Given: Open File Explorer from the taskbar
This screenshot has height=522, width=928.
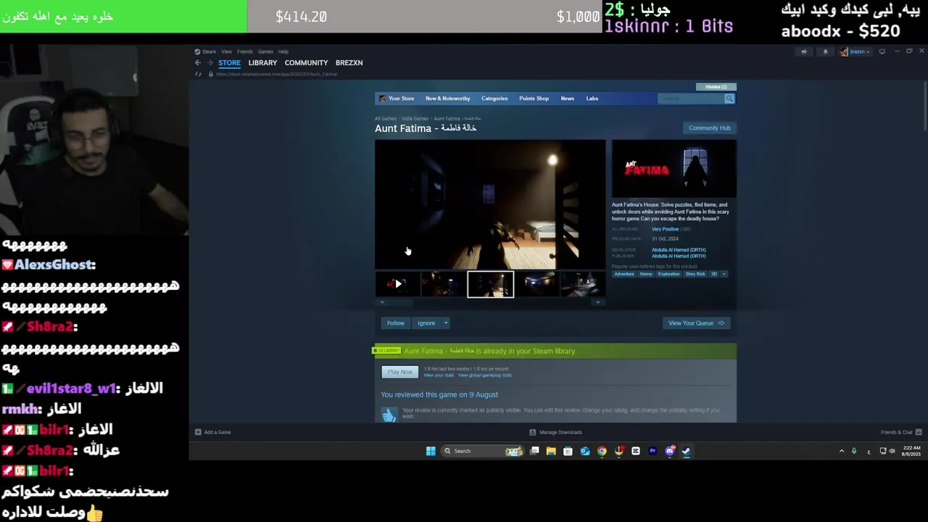Looking at the screenshot, I should [551, 451].
